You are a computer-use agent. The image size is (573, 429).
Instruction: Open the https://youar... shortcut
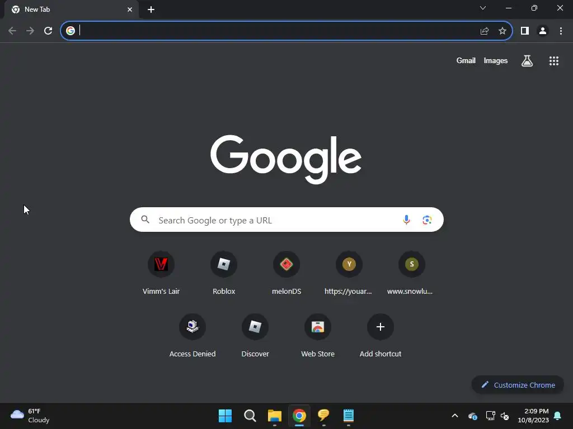pyautogui.click(x=349, y=273)
